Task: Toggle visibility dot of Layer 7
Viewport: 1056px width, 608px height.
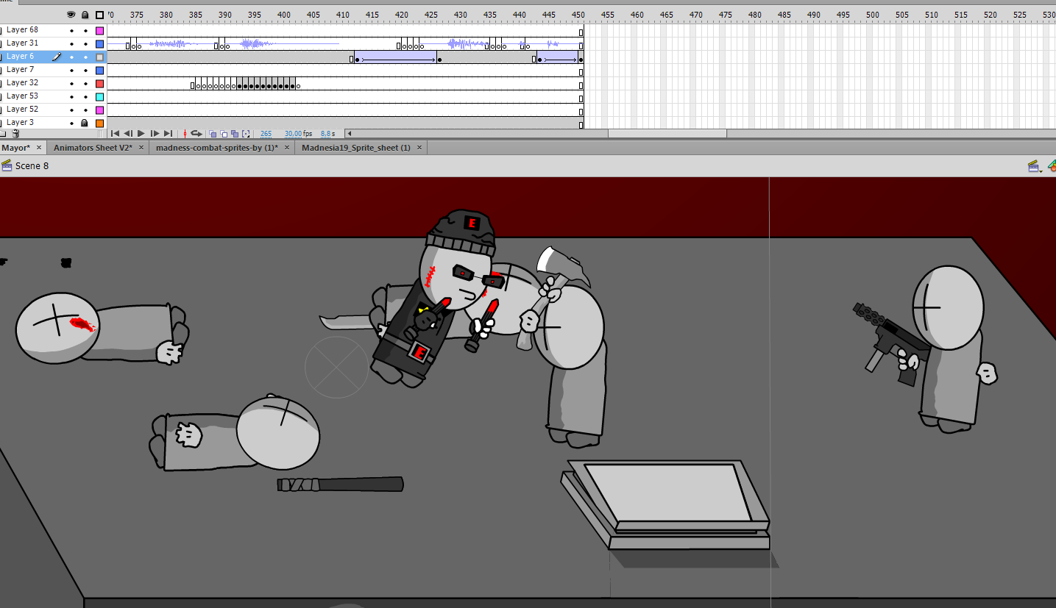Action: [x=71, y=71]
